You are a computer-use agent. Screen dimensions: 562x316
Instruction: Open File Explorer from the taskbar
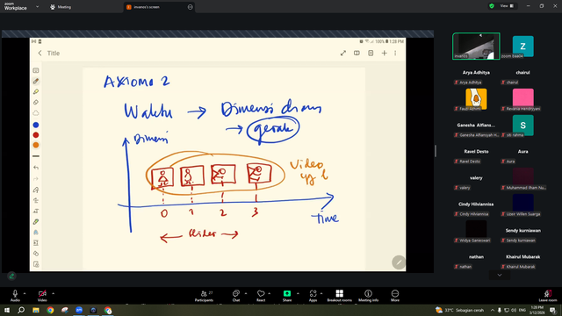click(x=36, y=310)
